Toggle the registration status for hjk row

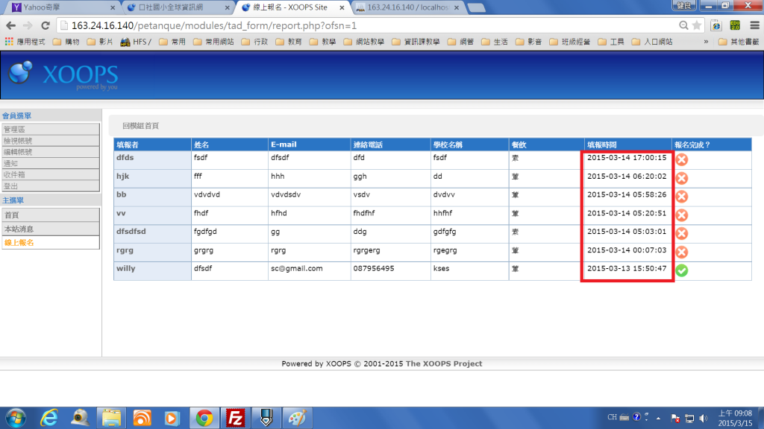click(681, 178)
